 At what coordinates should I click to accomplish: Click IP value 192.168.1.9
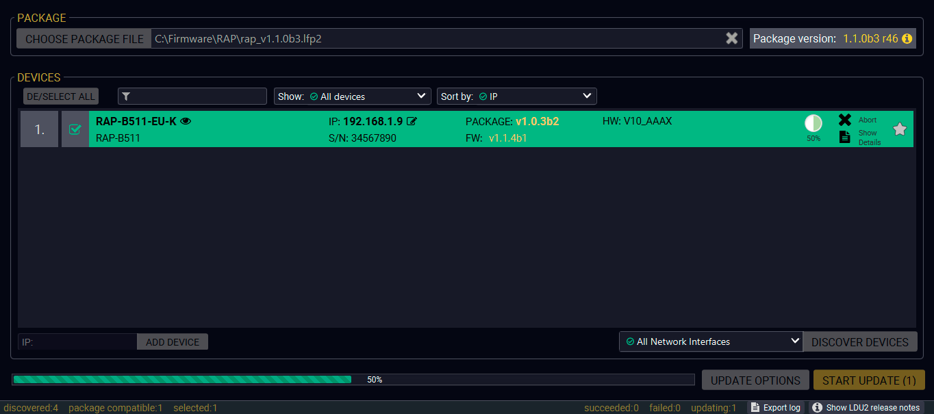tap(373, 121)
